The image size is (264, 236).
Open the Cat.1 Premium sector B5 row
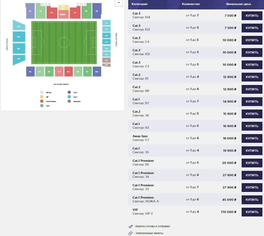pos(158,163)
